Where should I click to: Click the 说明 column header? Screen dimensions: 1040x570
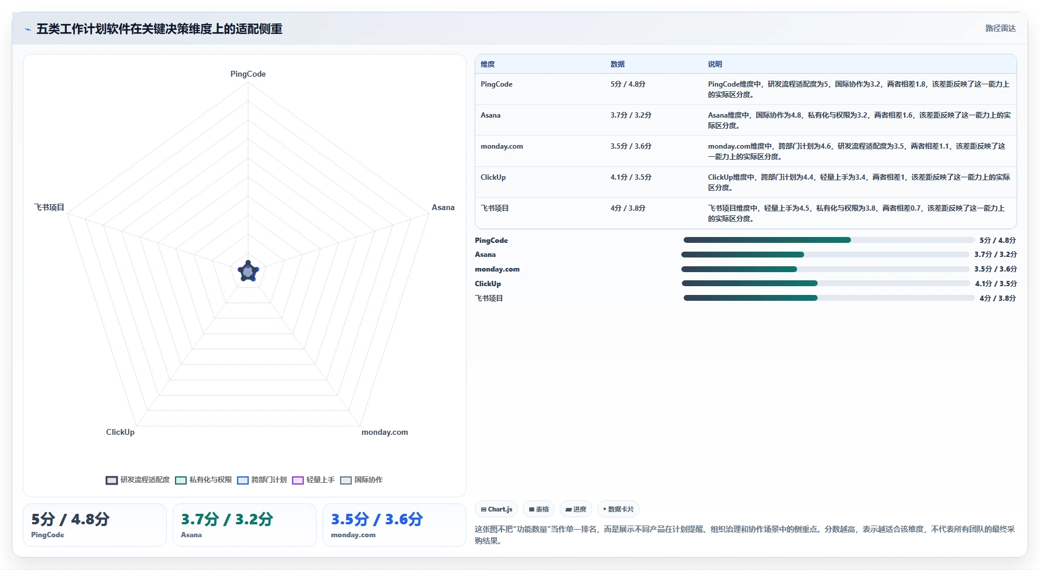715,64
